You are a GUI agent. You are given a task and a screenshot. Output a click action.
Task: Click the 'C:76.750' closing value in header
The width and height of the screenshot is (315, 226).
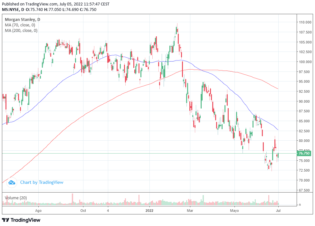(x=88, y=10)
